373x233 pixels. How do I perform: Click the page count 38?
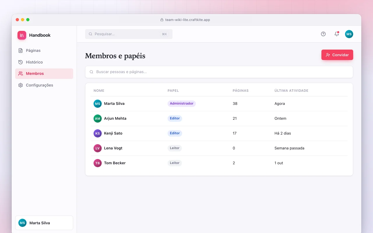(235, 104)
